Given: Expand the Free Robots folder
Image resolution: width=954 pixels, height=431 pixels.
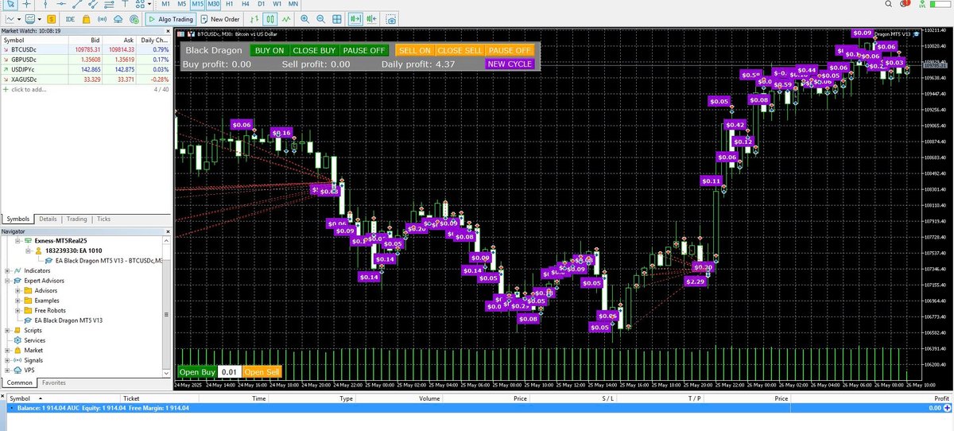Looking at the screenshot, I should pos(18,310).
